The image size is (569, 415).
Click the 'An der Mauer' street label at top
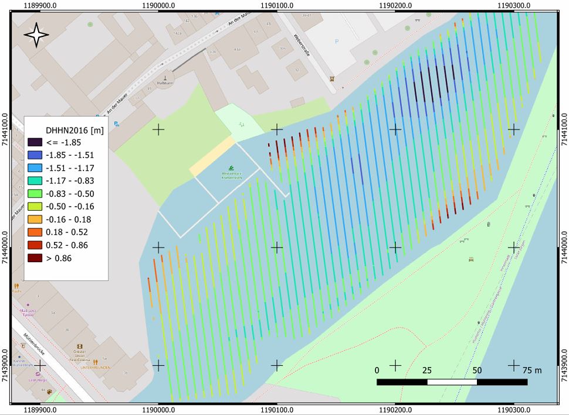(235, 26)
